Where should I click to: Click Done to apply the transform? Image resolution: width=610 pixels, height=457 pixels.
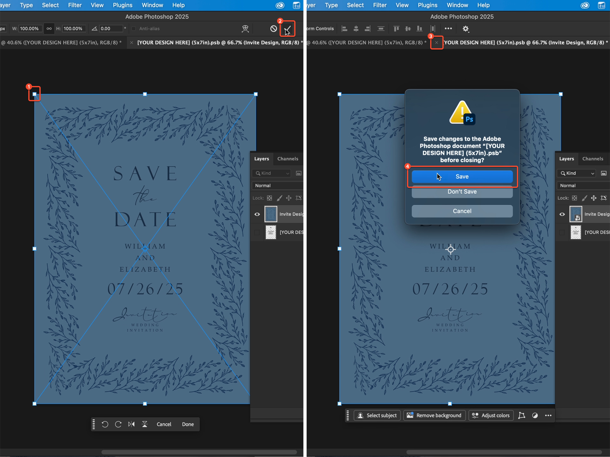point(187,424)
